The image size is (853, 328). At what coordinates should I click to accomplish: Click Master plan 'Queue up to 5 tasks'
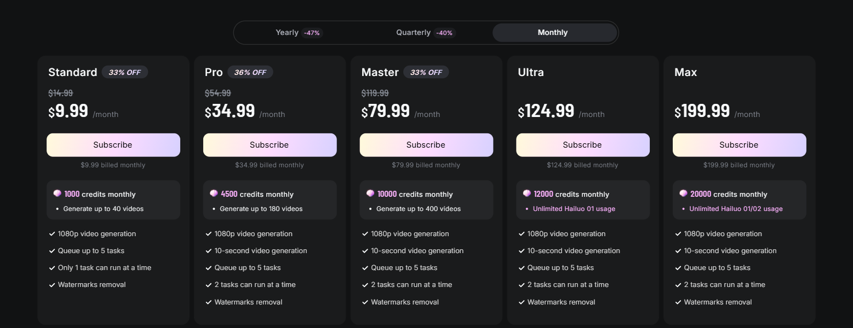404,268
